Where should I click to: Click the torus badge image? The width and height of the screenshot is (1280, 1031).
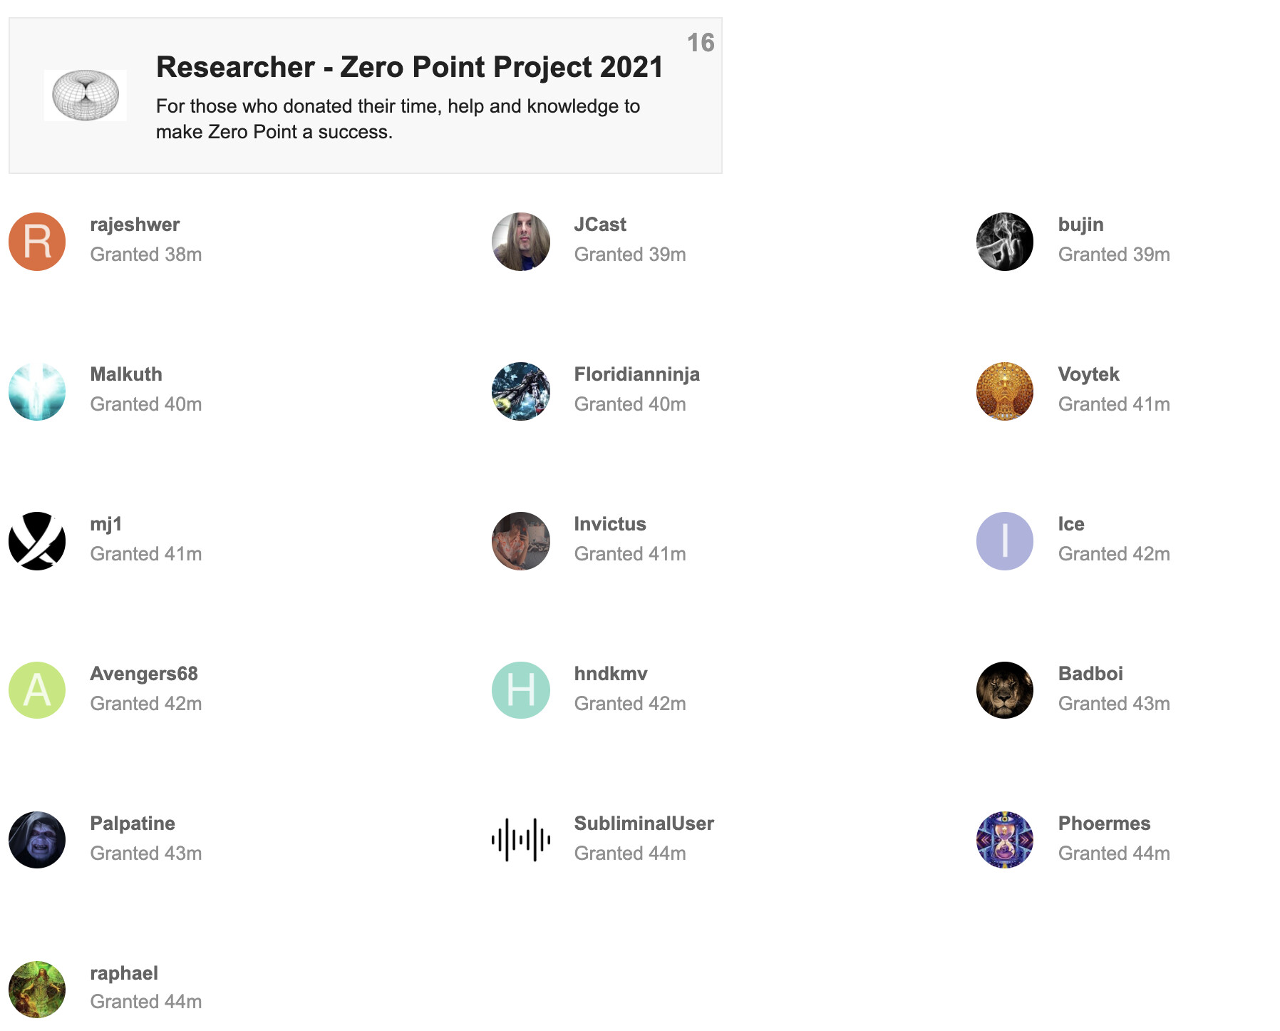86,96
